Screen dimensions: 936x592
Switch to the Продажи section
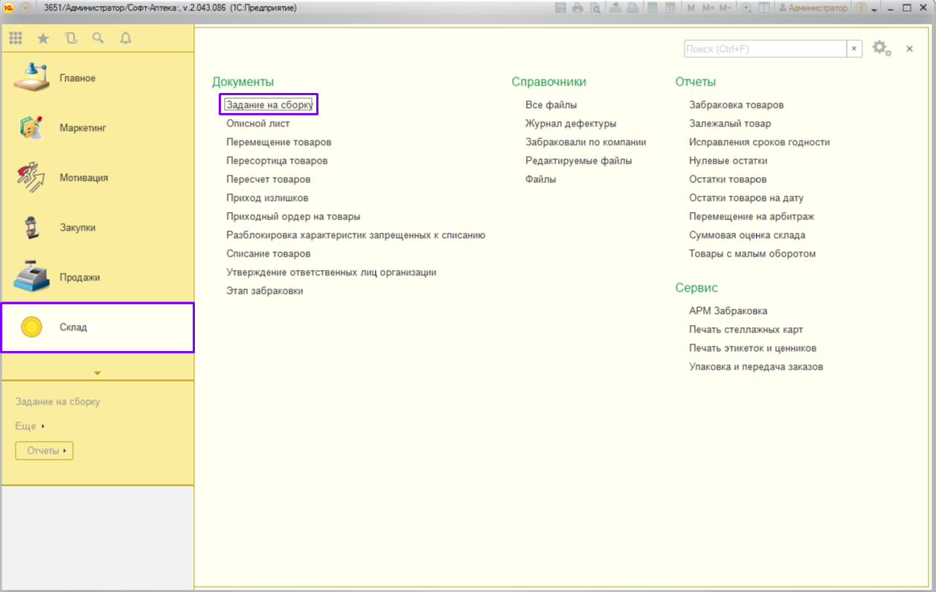[80, 277]
